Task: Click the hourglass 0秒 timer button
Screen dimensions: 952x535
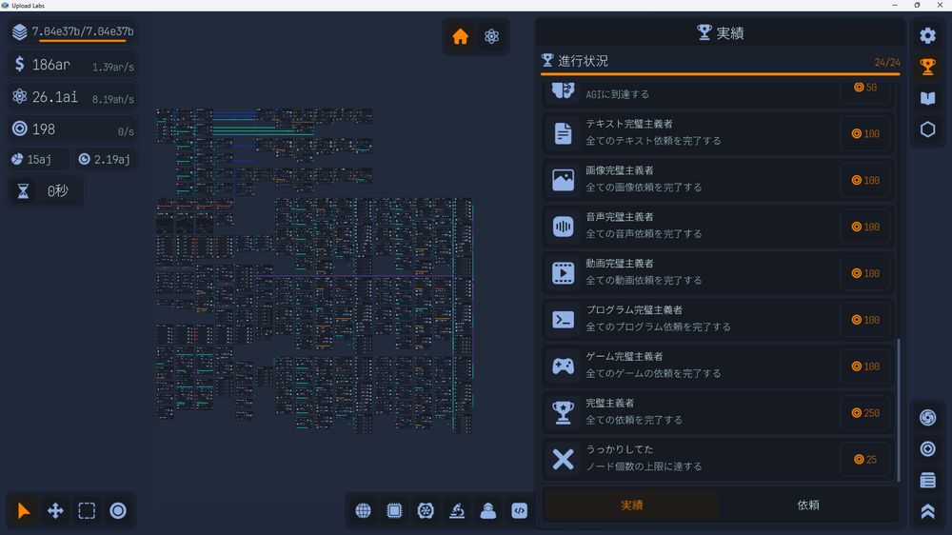Action: click(x=46, y=191)
